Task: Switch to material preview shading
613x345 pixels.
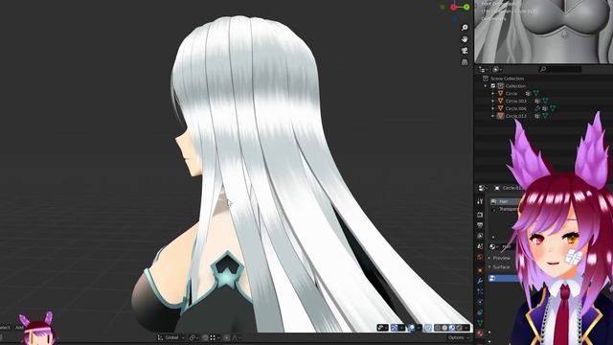Action: click(x=452, y=328)
